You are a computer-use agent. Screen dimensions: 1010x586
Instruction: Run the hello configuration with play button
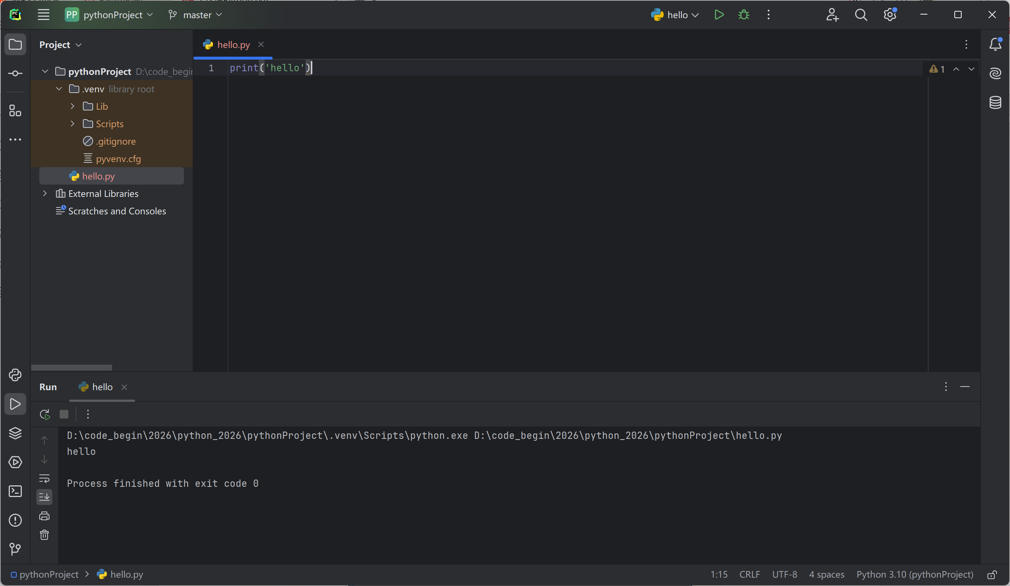click(x=719, y=15)
